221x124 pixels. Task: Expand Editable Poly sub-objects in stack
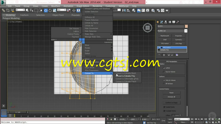[x=159, y=50]
